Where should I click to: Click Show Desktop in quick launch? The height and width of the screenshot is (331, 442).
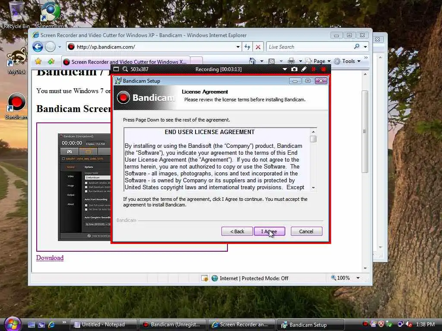click(x=32, y=325)
